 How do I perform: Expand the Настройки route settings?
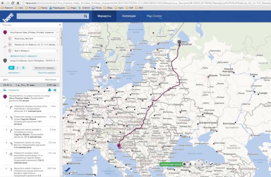click(14, 73)
